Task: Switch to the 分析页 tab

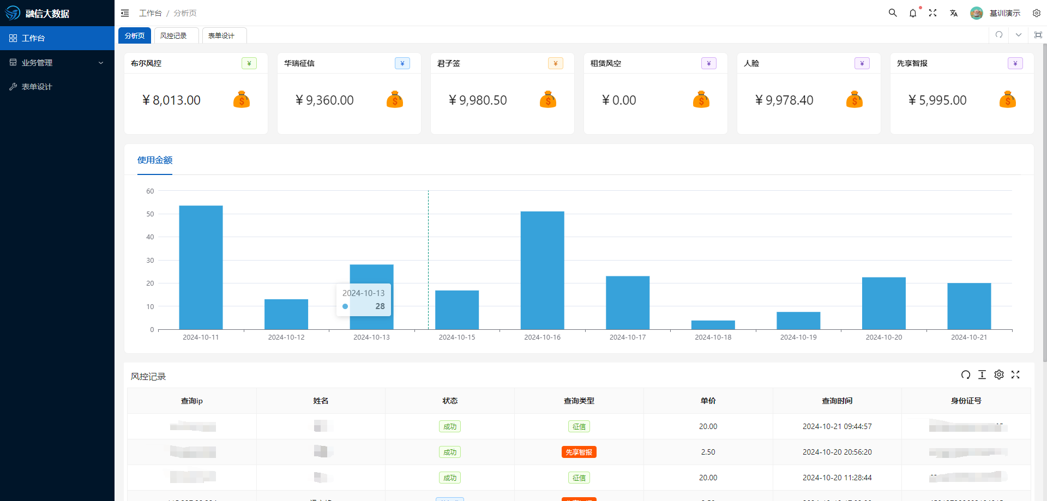Action: click(135, 35)
